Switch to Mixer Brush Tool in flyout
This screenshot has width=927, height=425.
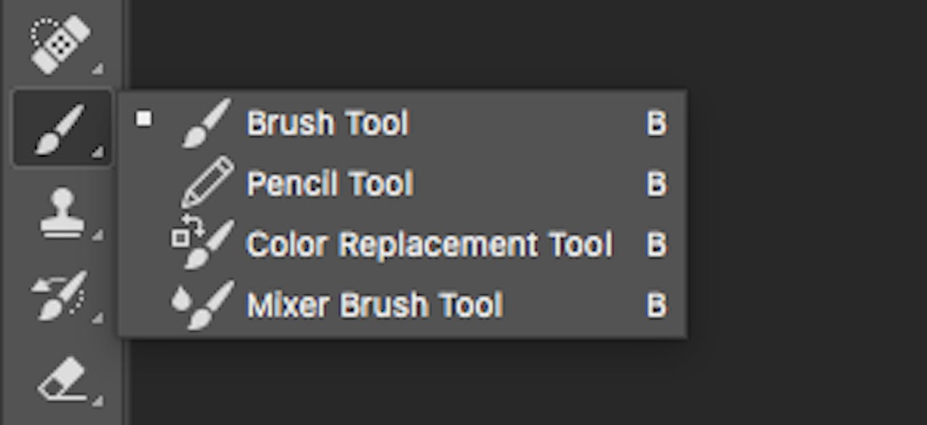click(x=375, y=305)
